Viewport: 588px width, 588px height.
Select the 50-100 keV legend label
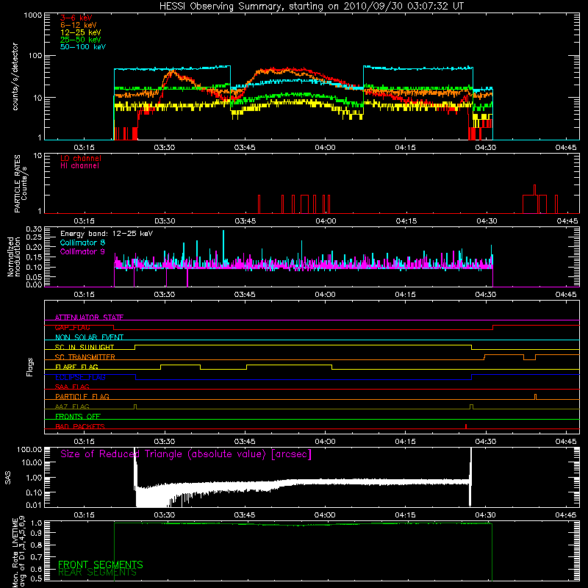(82, 47)
